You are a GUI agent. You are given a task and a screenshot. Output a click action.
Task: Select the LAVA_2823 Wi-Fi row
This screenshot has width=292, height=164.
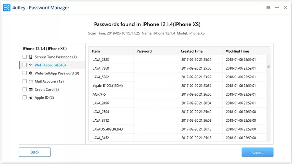(101, 59)
